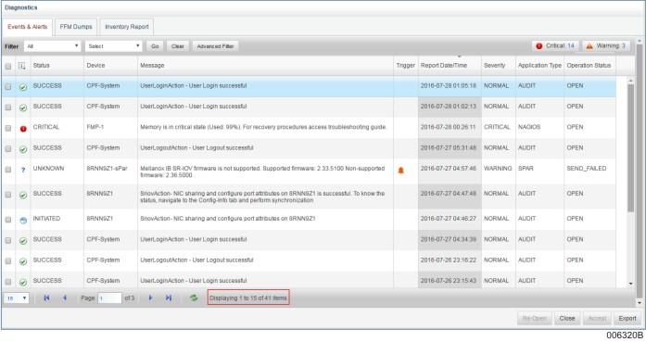
Task: Click the Trigger column header
Action: coord(405,66)
